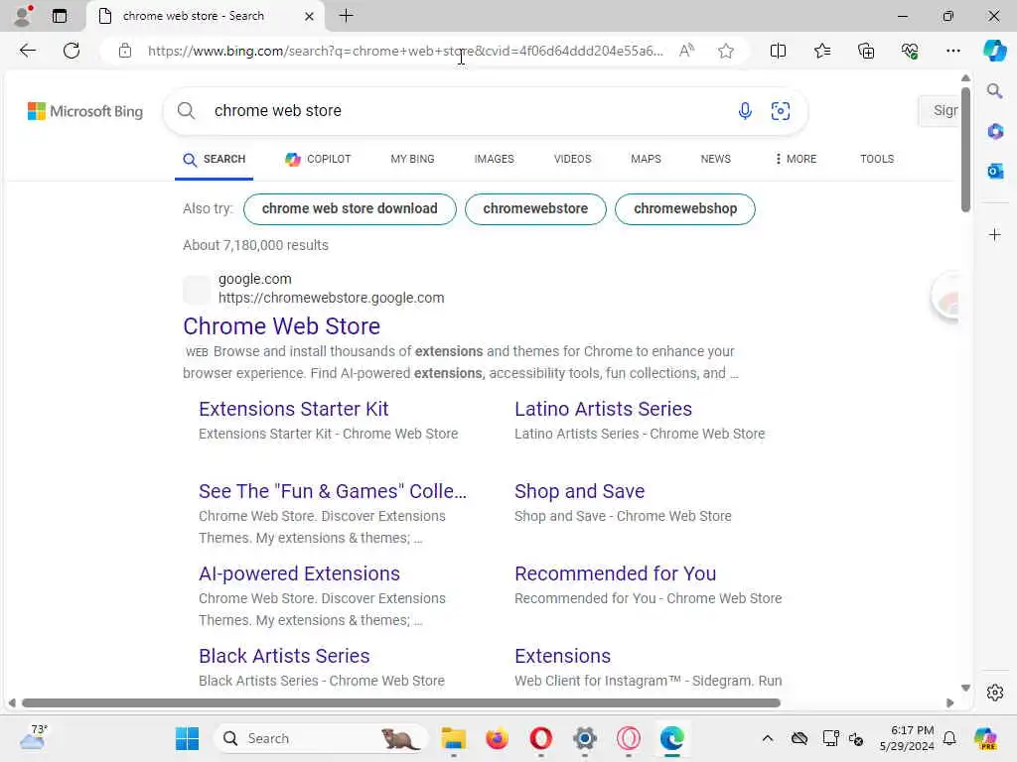Image resolution: width=1017 pixels, height=762 pixels.
Task: Show hidden system tray icons chevron
Action: [768, 738]
